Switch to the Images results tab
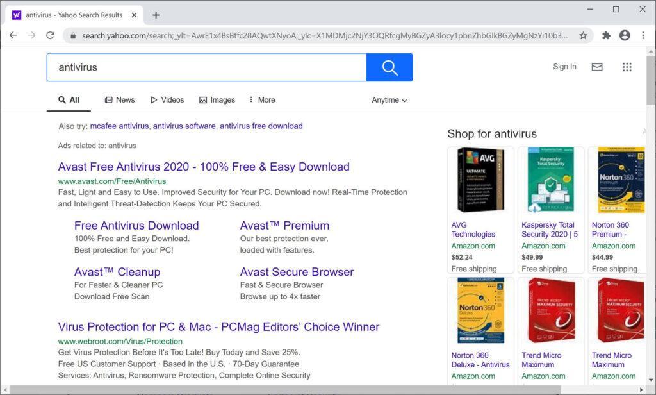Viewport: 656px width, 395px height. click(x=217, y=100)
